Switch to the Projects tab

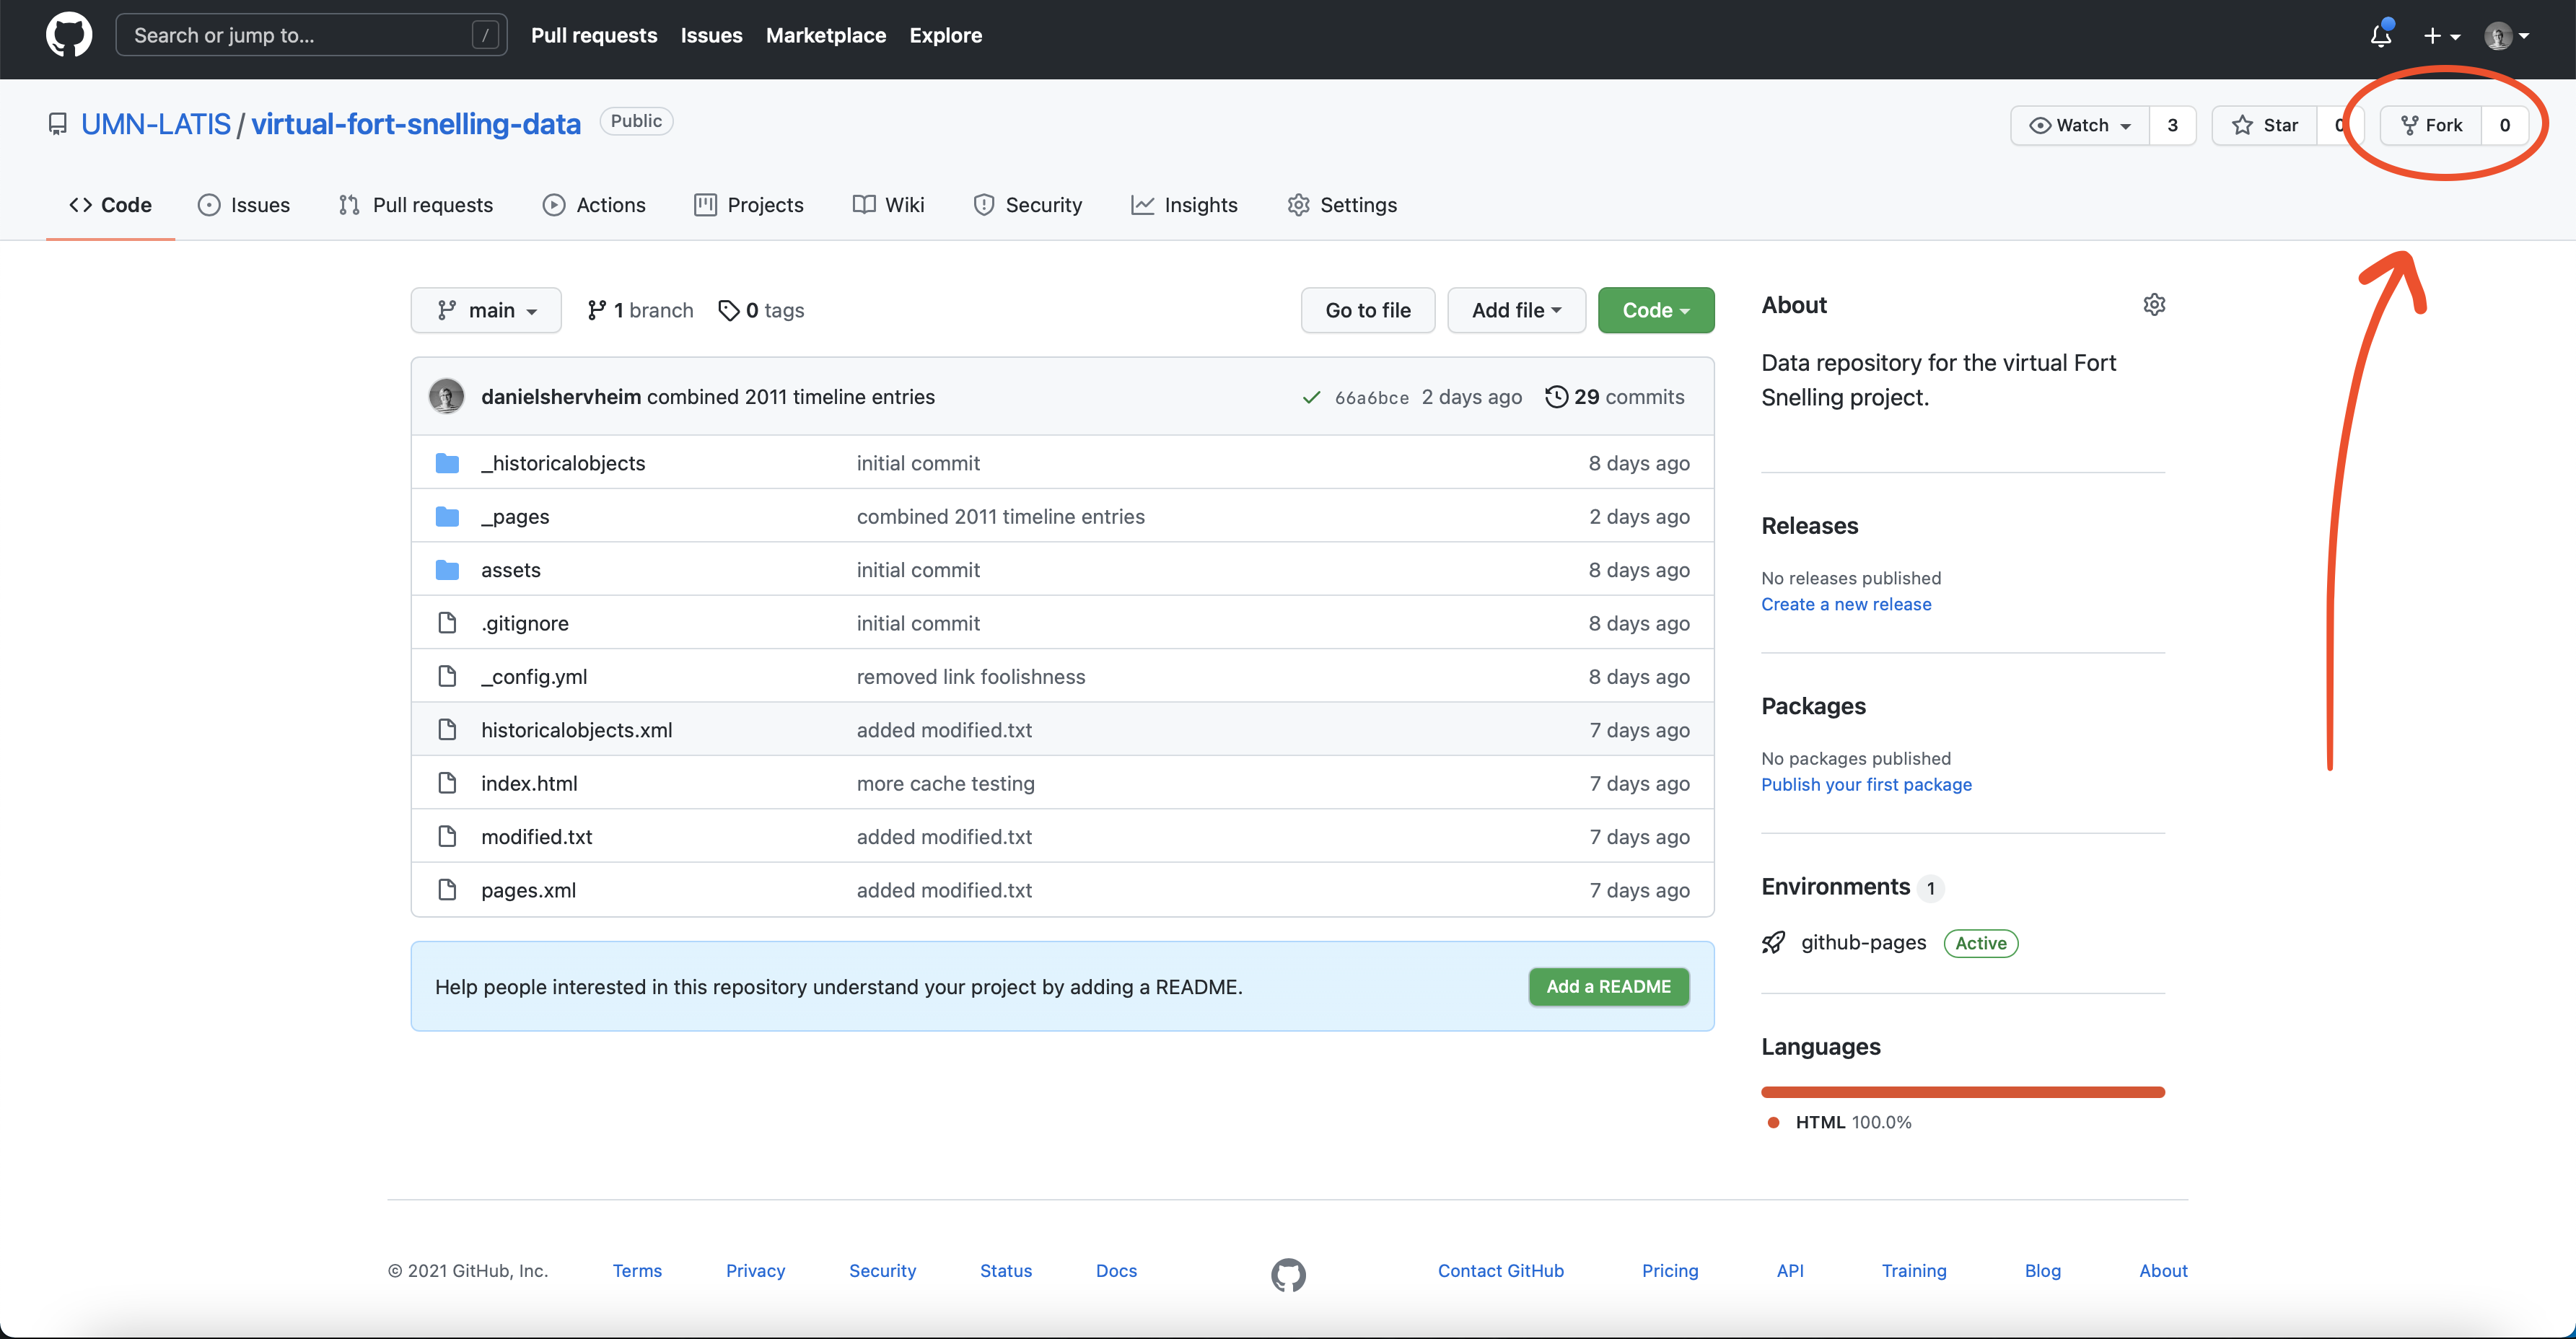pos(749,205)
